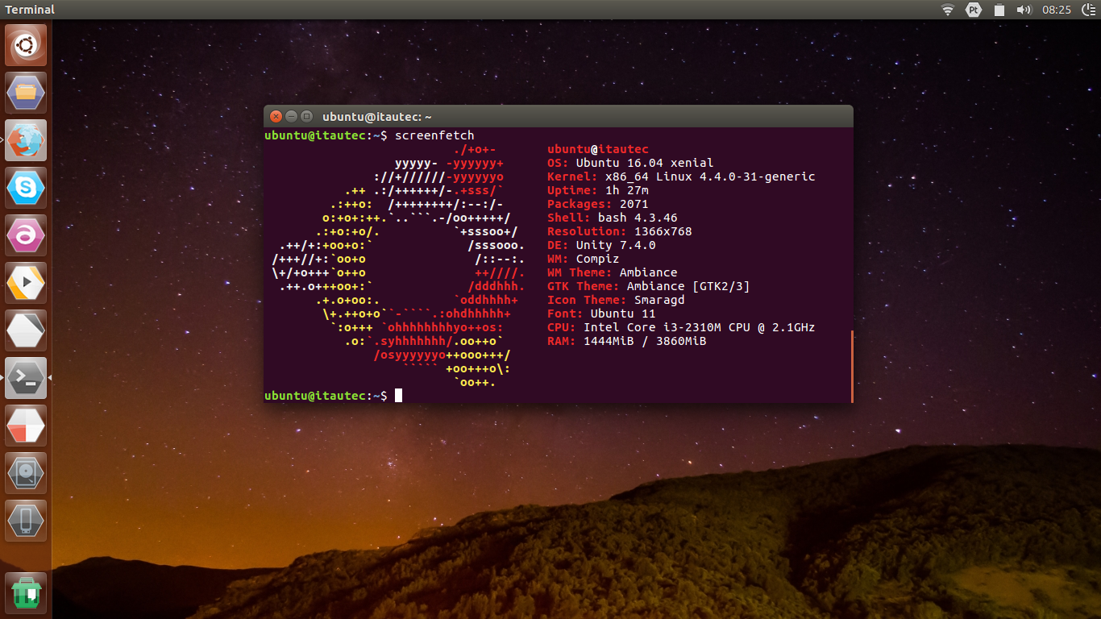
Task: Click the WM Theme: Ambiance line
Action: pyautogui.click(x=613, y=272)
